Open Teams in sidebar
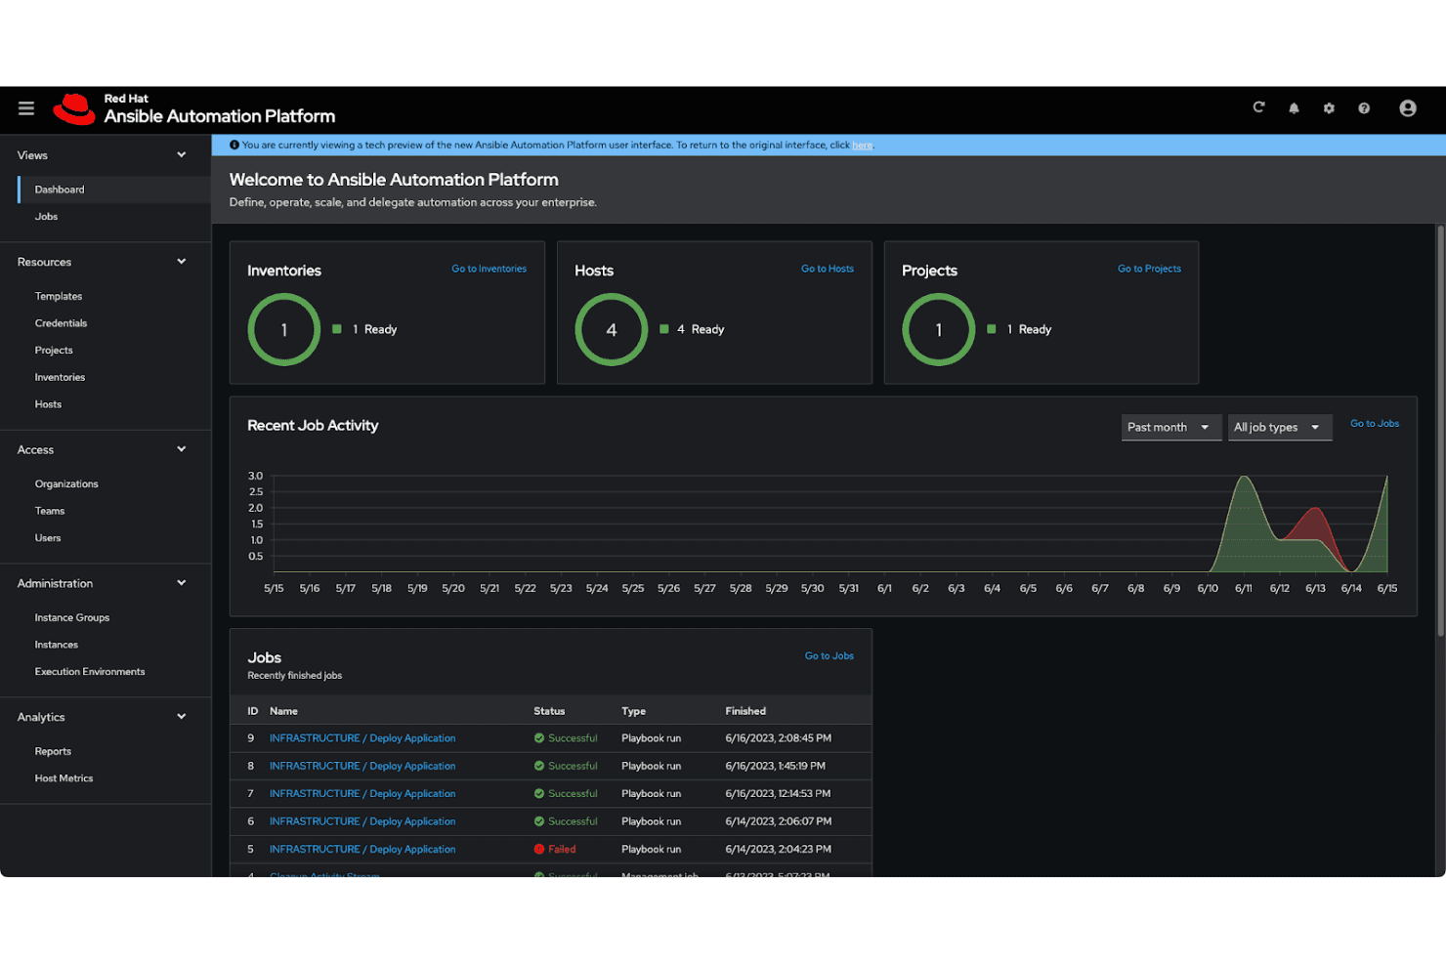1446x964 pixels. coord(50,511)
